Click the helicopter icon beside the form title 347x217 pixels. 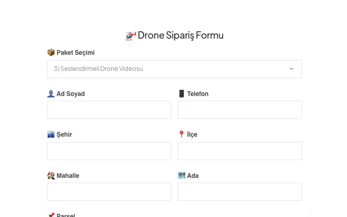pos(131,35)
